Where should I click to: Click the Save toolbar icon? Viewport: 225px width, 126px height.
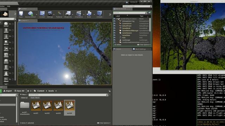(x=21, y=14)
